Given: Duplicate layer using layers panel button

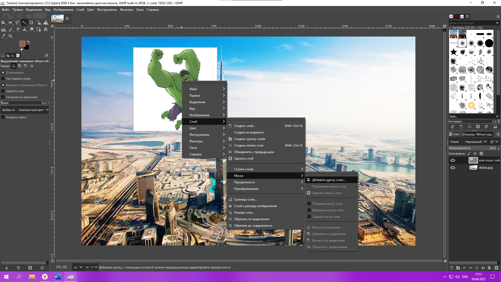Looking at the screenshot, I should point(477,268).
